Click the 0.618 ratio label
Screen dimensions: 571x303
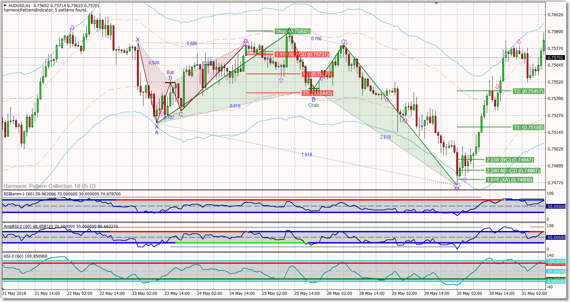click(235, 106)
